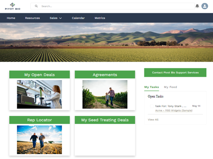The image size is (213, 159).
Task: Click the Agreements cornfield photo
Action: [x=105, y=94]
